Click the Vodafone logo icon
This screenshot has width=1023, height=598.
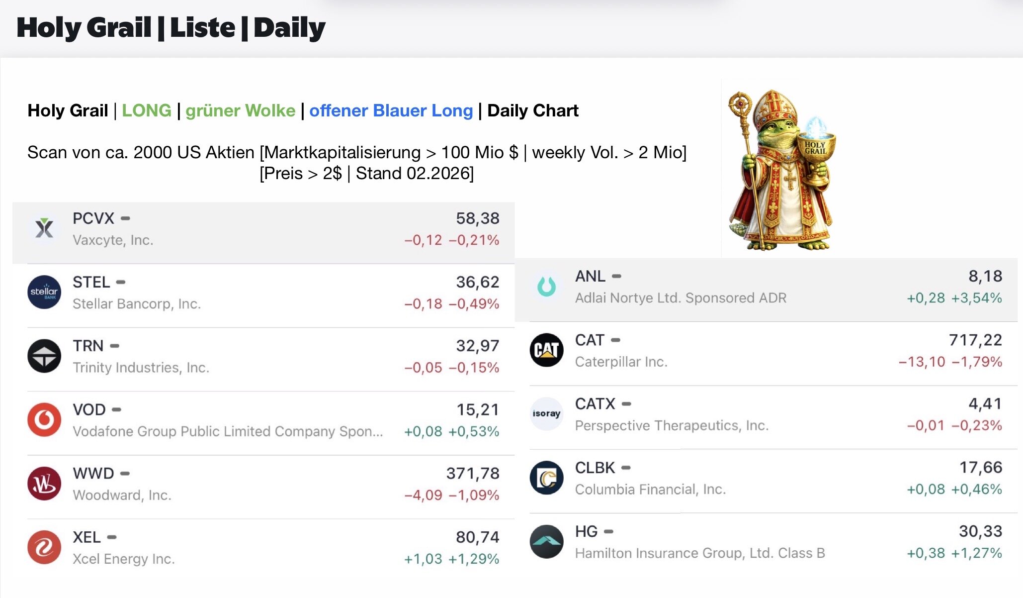[44, 419]
